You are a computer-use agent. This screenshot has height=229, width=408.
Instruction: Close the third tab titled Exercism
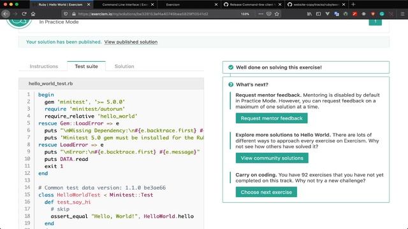tap(216, 4)
